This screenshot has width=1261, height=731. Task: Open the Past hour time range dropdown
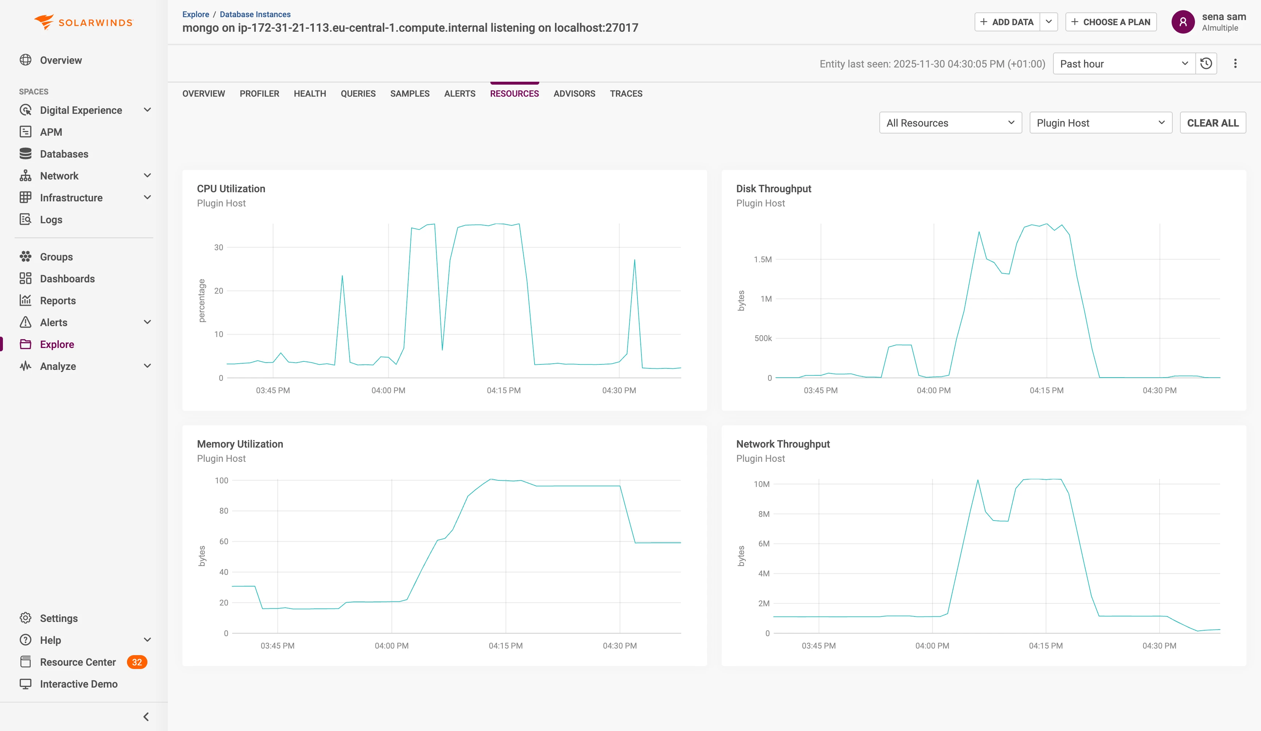click(x=1125, y=63)
